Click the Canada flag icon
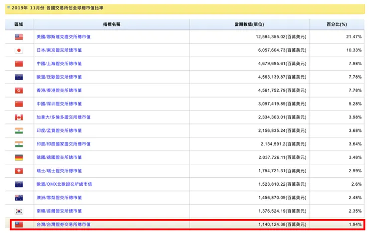This screenshot has height=233, width=369. [x=19, y=117]
